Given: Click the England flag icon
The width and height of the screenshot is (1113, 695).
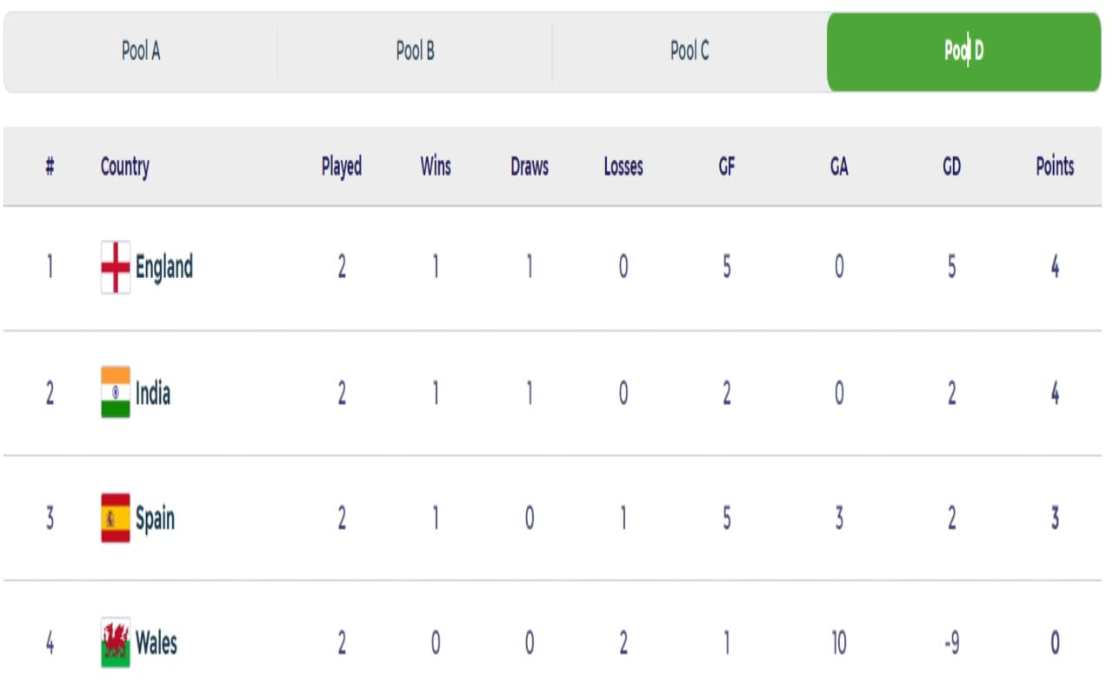Looking at the screenshot, I should click(116, 268).
